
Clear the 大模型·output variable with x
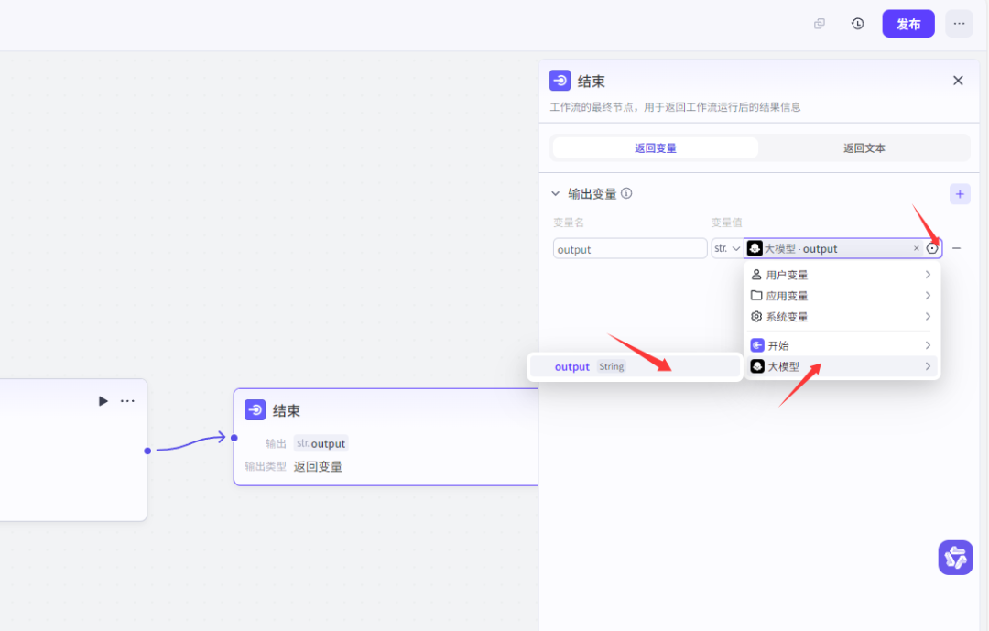pos(916,247)
